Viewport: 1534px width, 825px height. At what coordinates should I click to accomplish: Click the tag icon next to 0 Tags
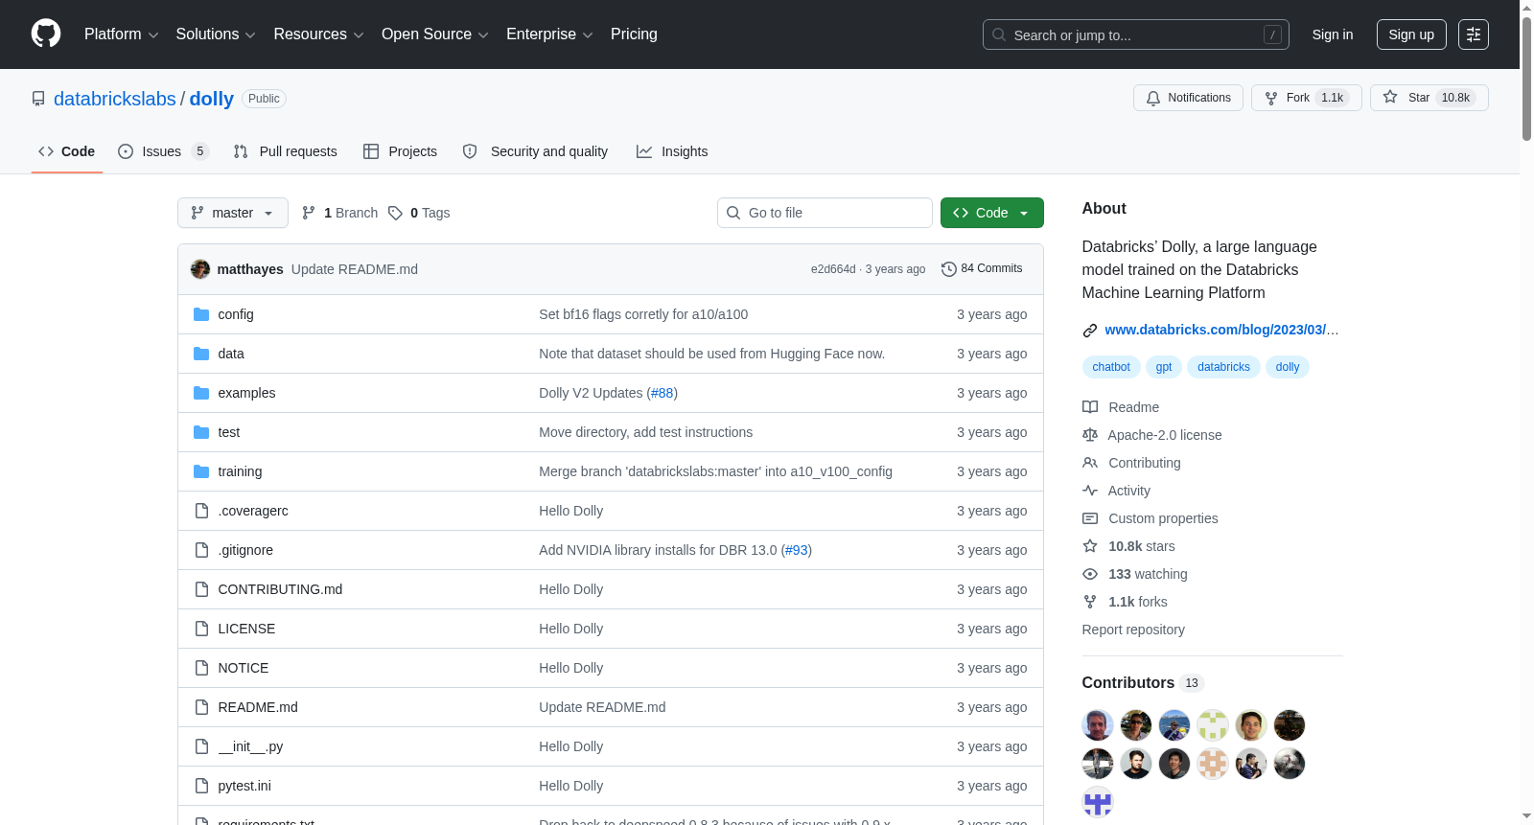tap(395, 213)
